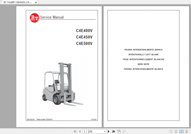
Task: Select two-page facing view
Action: [181, 131]
